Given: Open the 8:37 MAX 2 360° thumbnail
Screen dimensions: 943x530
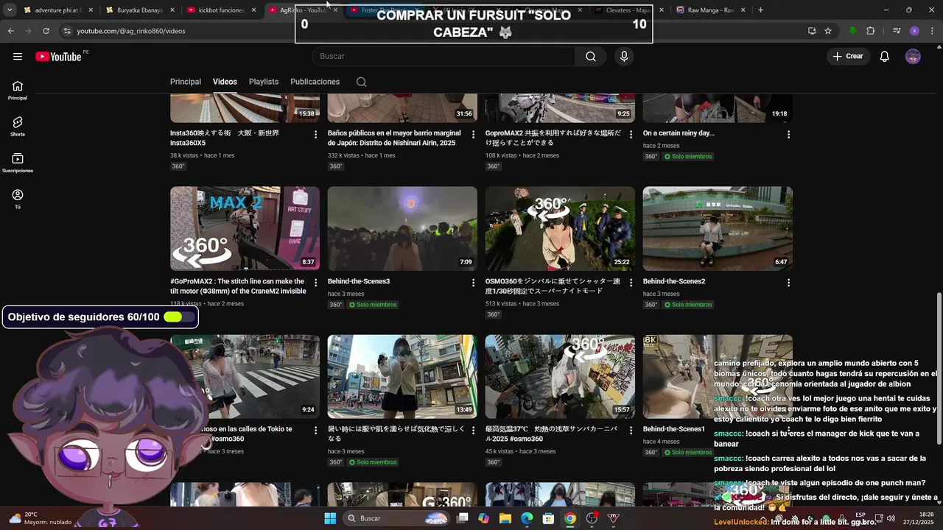Looking at the screenshot, I should (x=245, y=228).
